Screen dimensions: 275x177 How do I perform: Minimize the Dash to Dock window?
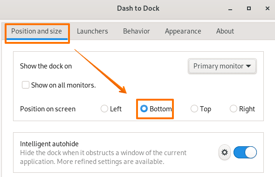(230, 9)
